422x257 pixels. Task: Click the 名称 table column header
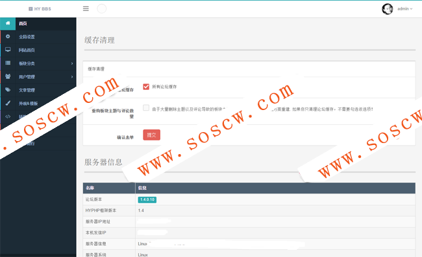coord(90,188)
